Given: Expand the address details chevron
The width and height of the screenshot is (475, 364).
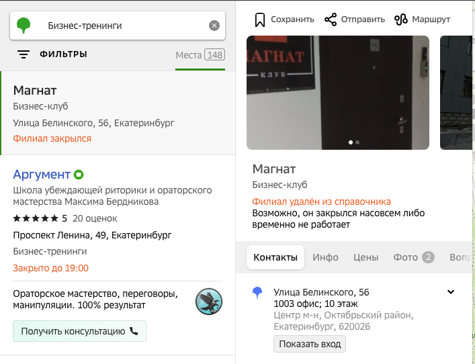Looking at the screenshot, I should pos(451,292).
